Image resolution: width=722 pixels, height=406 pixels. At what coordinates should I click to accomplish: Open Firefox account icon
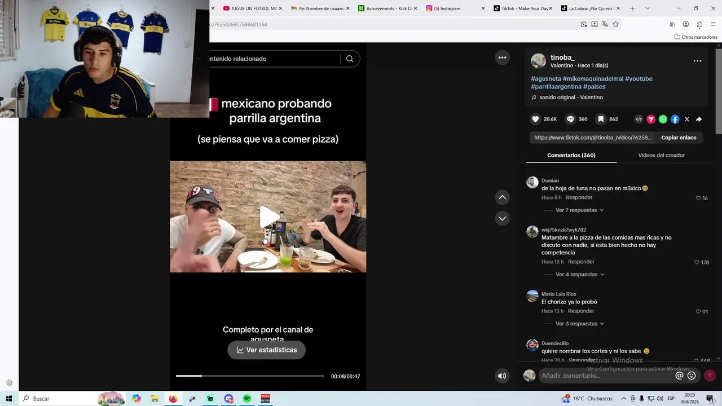coord(686,24)
